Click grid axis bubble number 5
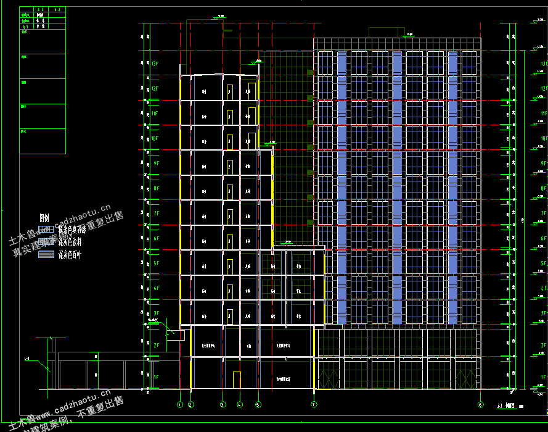548x432 pixels. click(x=258, y=405)
